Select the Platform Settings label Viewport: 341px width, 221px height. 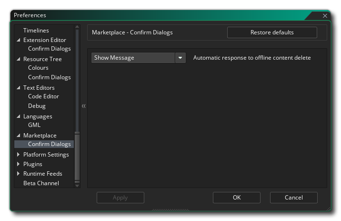point(46,155)
